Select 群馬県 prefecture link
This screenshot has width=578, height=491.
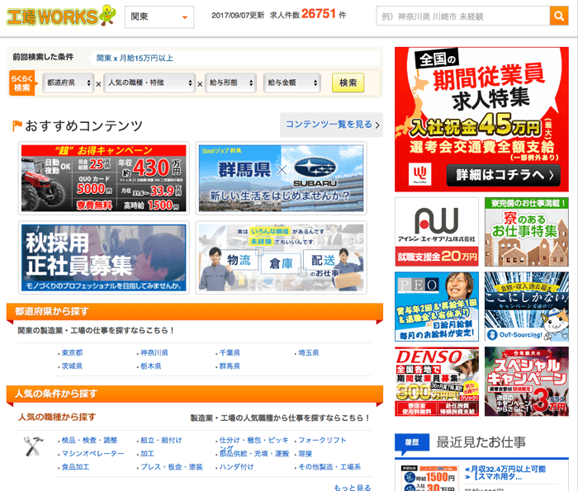(x=230, y=366)
